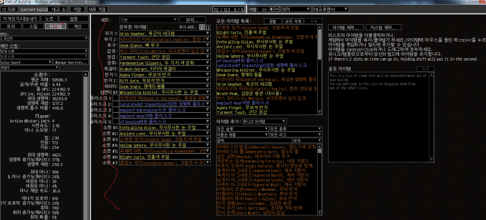The height and width of the screenshot is (220, 486).
Task: Open the 장화 Pandemonium Slippers dropdown
Action: click(165, 63)
